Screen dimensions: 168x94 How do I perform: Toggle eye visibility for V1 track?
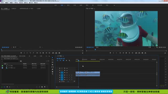click(x=67, y=73)
